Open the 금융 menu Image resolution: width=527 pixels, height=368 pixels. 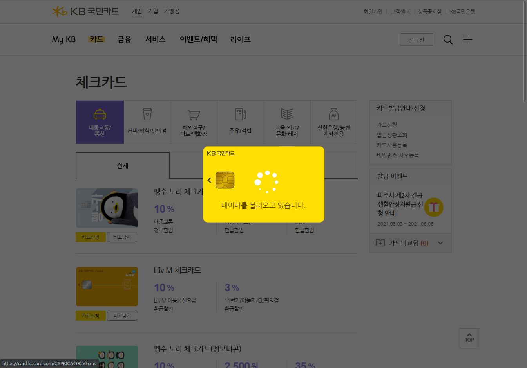point(124,39)
